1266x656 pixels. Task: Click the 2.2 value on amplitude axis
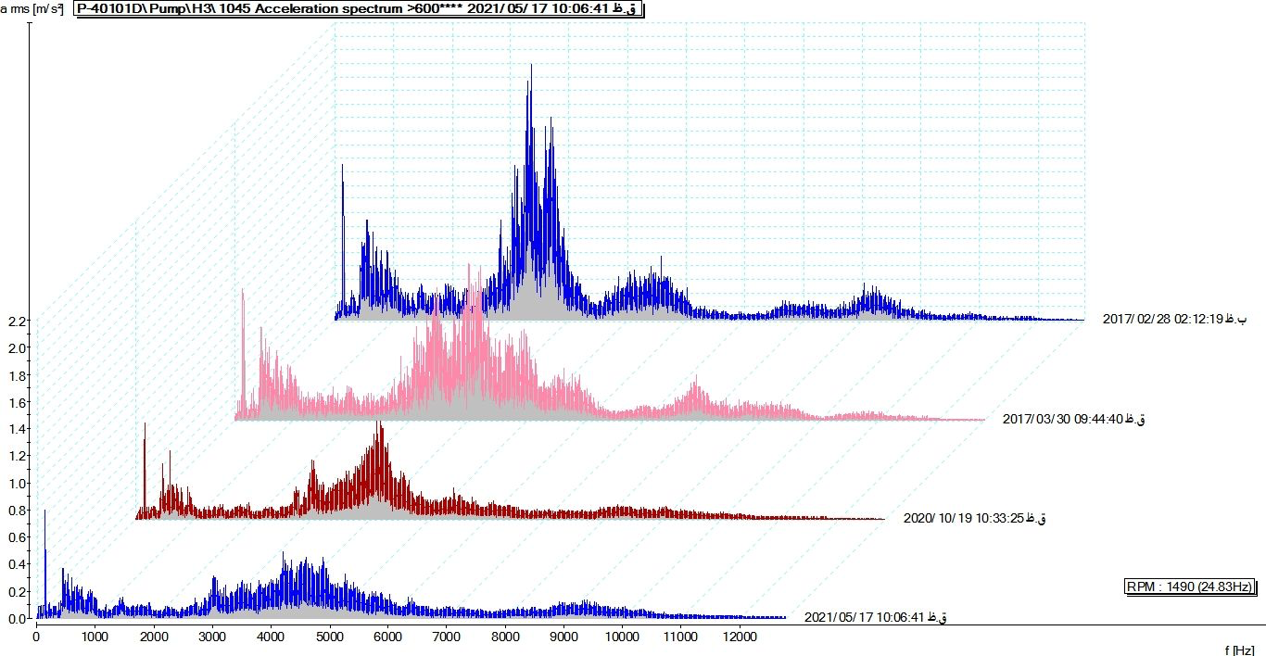[15, 322]
